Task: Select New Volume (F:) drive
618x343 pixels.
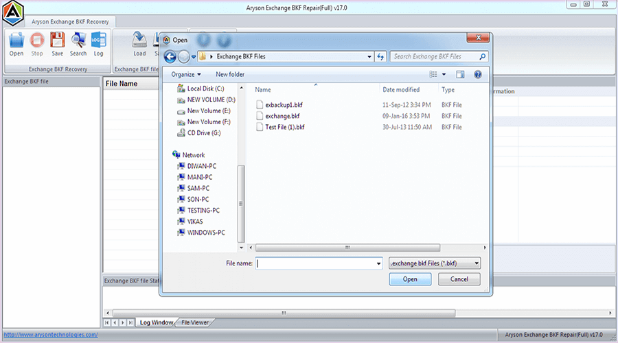Action: click(204, 122)
